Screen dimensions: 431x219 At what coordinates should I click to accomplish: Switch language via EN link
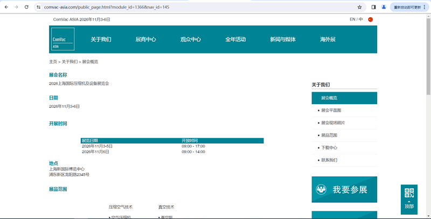point(352,19)
